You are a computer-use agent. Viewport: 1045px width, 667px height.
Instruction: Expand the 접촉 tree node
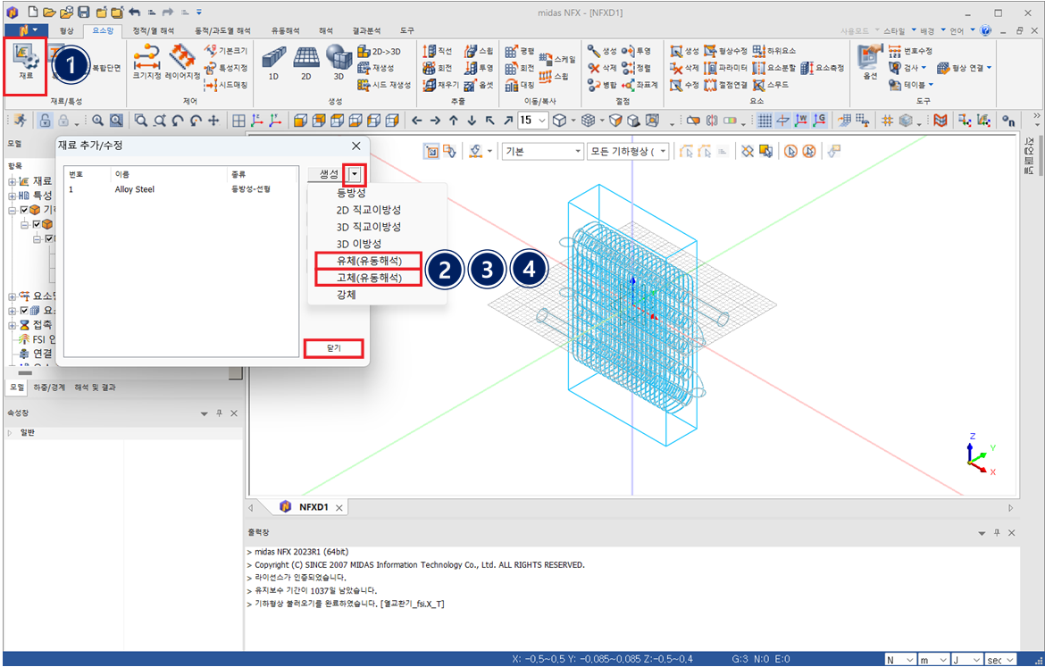tap(12, 325)
